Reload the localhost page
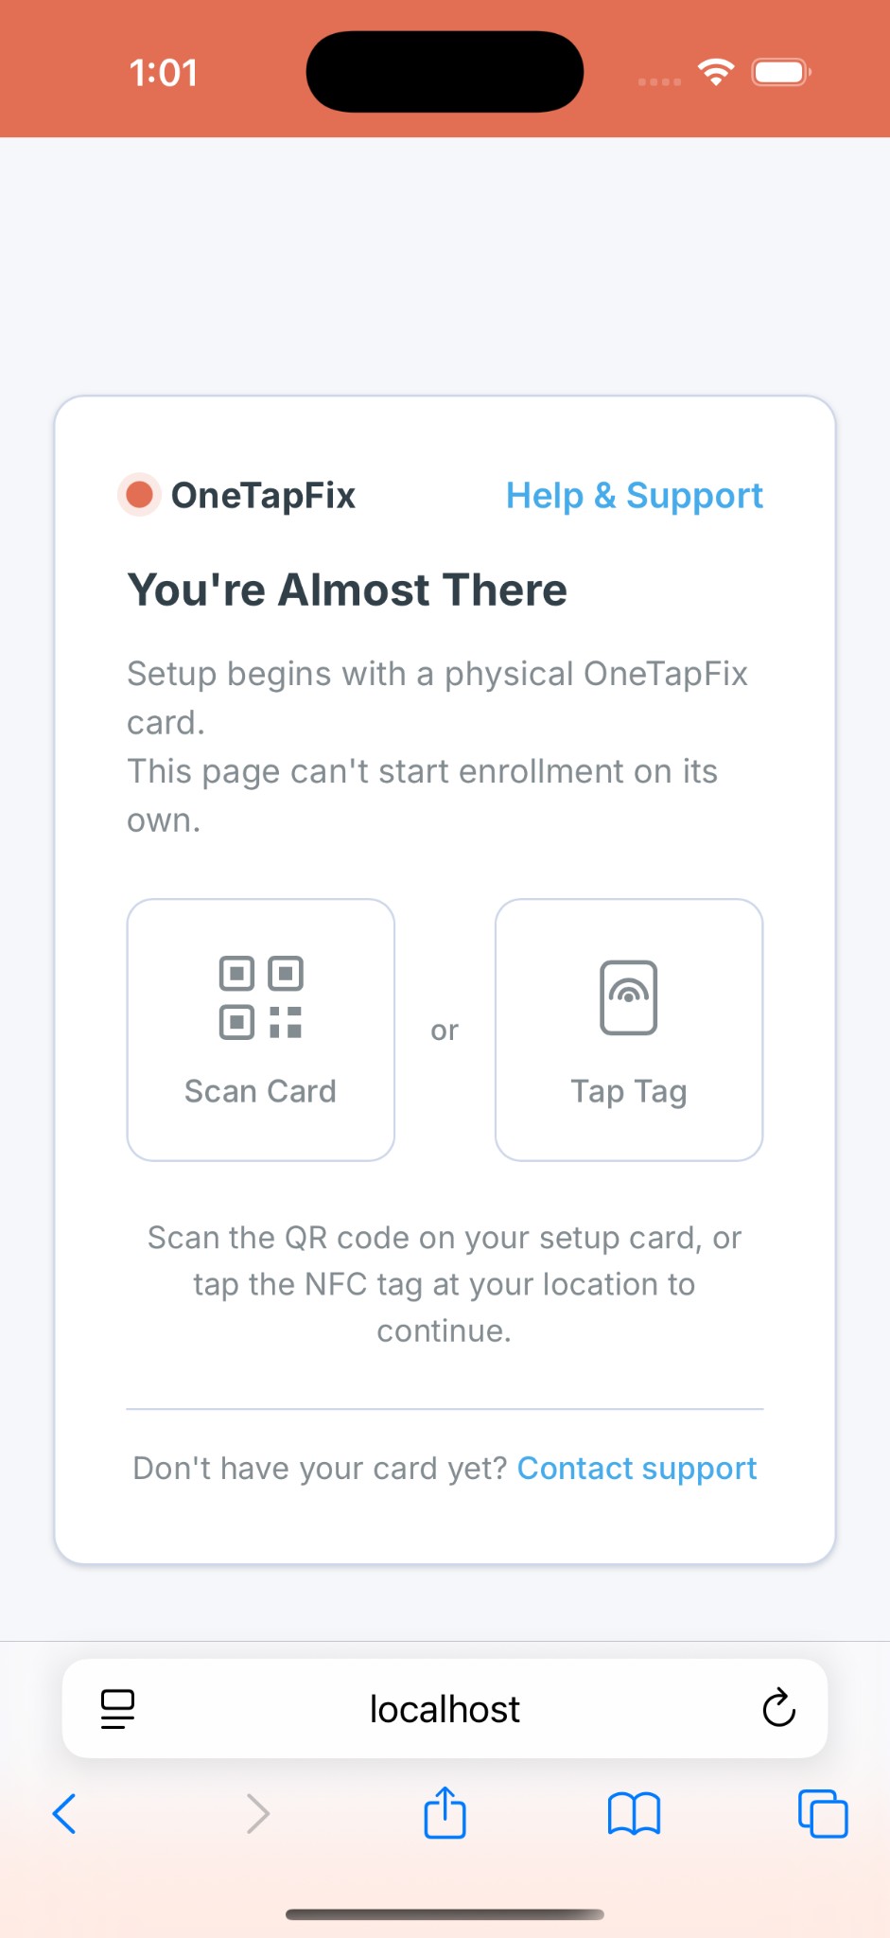This screenshot has width=890, height=1938. [777, 1709]
